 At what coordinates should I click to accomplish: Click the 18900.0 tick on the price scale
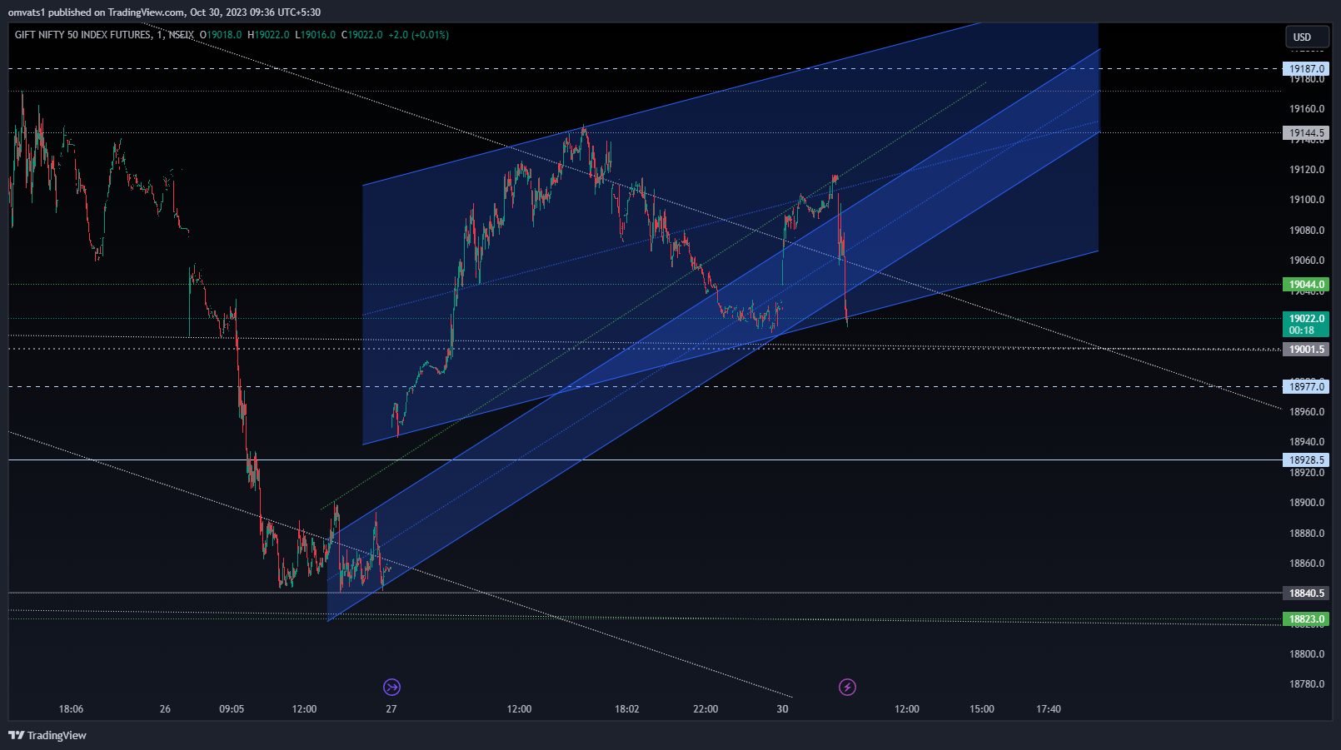pyautogui.click(x=1307, y=503)
